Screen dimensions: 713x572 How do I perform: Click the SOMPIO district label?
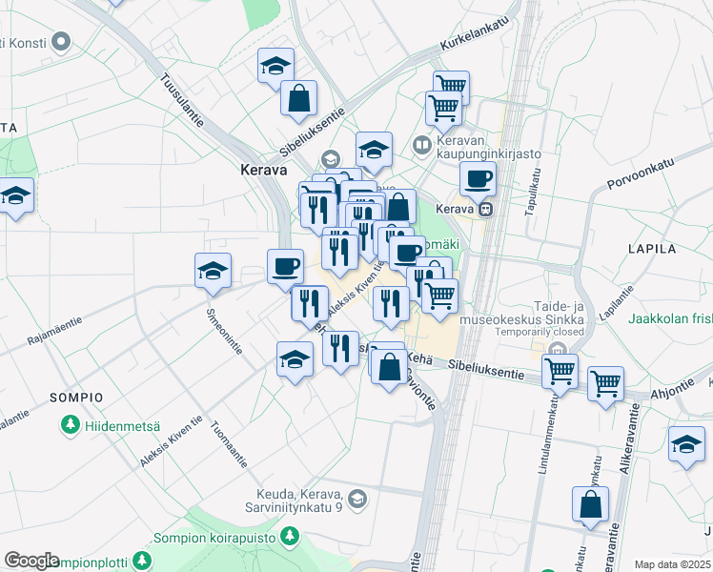pyautogui.click(x=76, y=398)
